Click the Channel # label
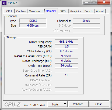Viewport: 112px width, 110px height. point(64,21)
